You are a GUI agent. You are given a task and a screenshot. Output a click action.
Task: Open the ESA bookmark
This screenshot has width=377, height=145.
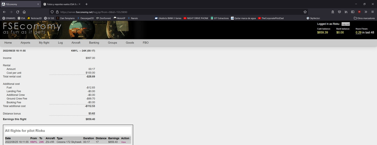pos(21,18)
